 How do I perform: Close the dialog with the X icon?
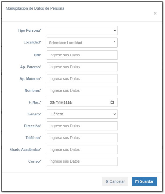(155, 13)
